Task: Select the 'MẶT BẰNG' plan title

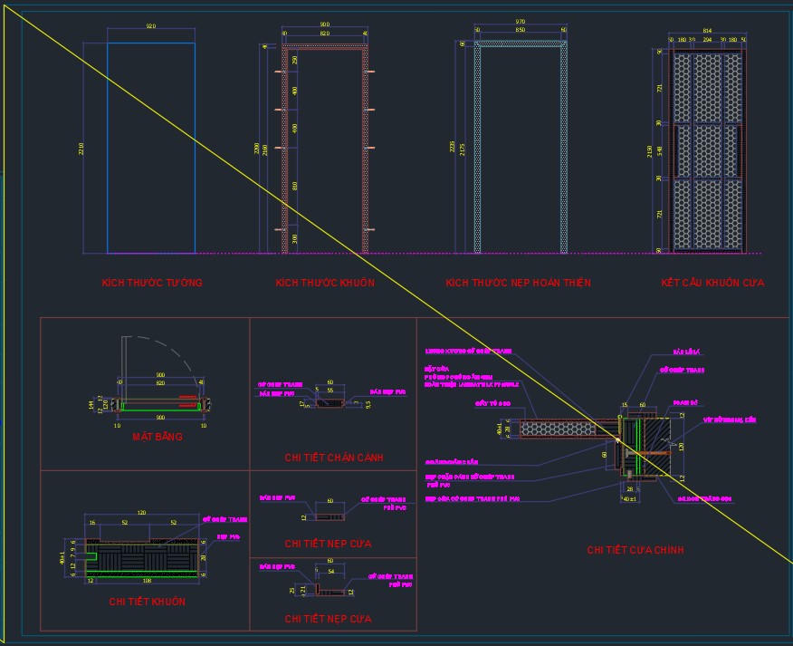Action: 158,437
